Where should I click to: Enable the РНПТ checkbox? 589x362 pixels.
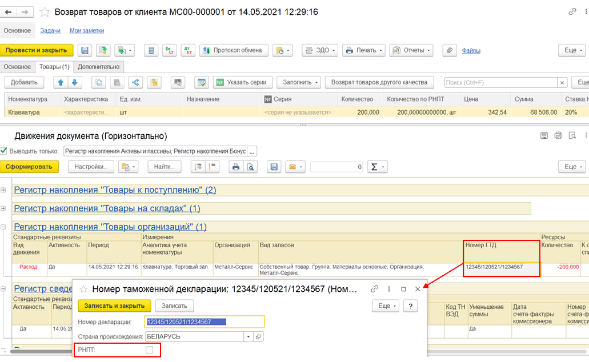[x=150, y=349]
